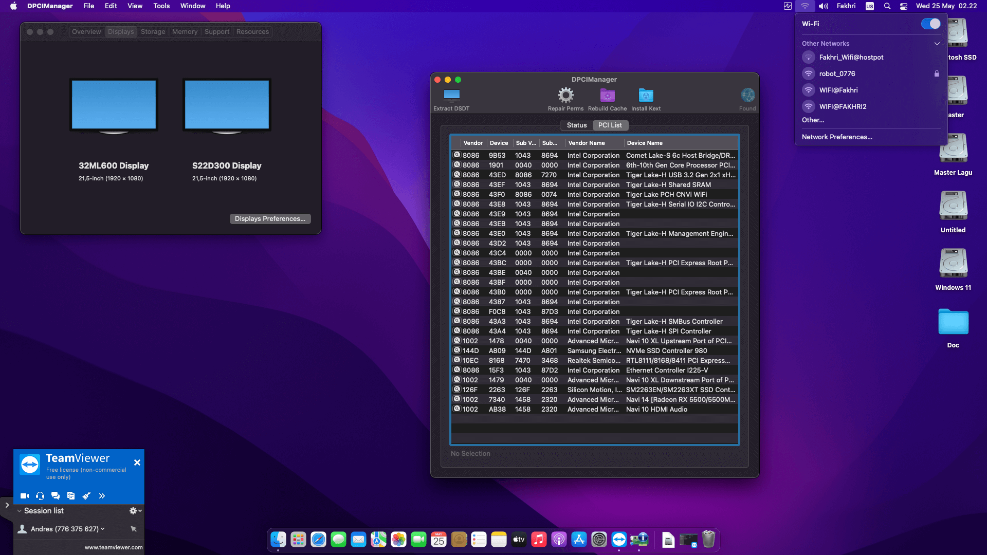Join the WIFI@Fakhri network

pyautogui.click(x=871, y=90)
